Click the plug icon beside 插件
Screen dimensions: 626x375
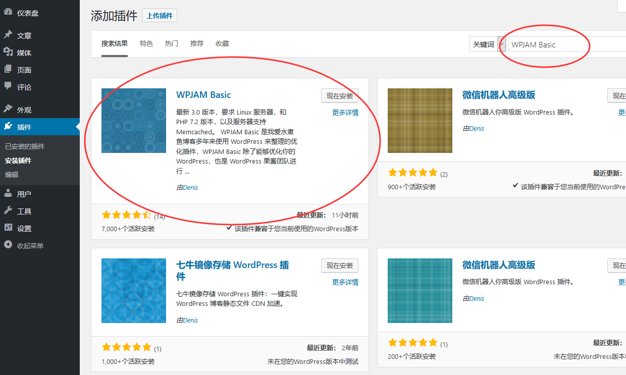tap(8, 126)
